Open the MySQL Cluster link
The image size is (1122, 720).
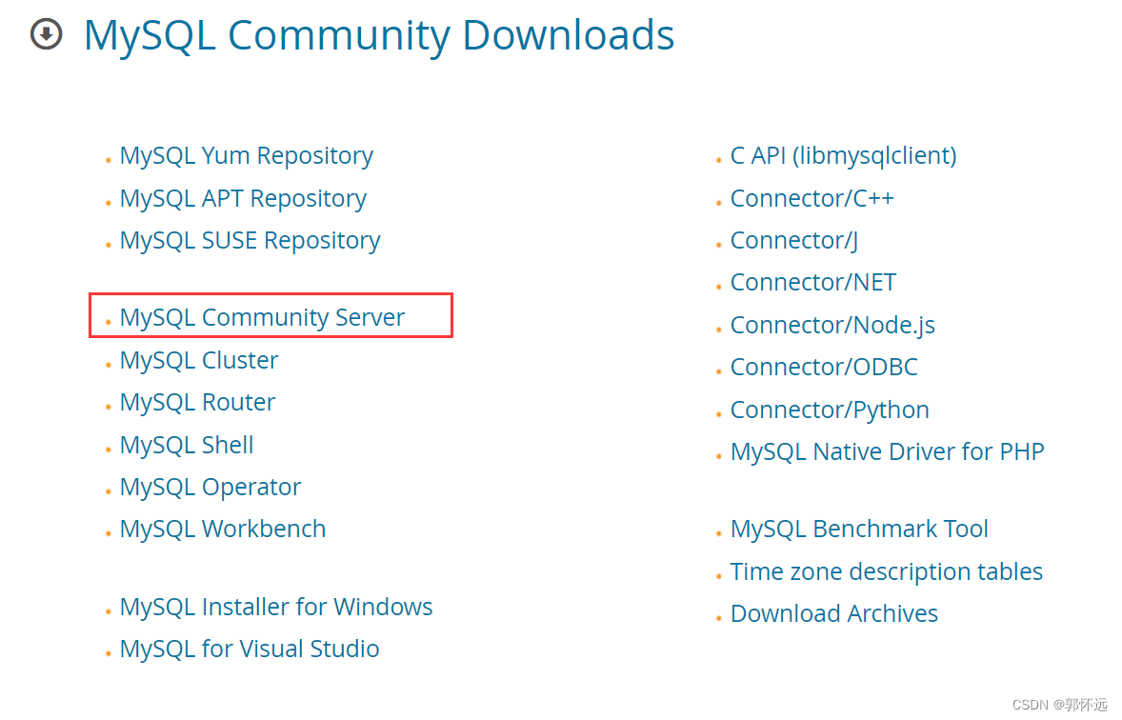click(x=199, y=360)
